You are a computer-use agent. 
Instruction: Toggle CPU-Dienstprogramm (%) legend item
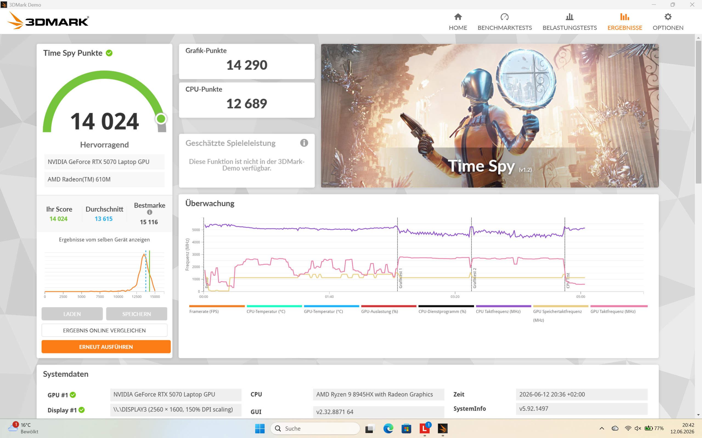pyautogui.click(x=446, y=310)
